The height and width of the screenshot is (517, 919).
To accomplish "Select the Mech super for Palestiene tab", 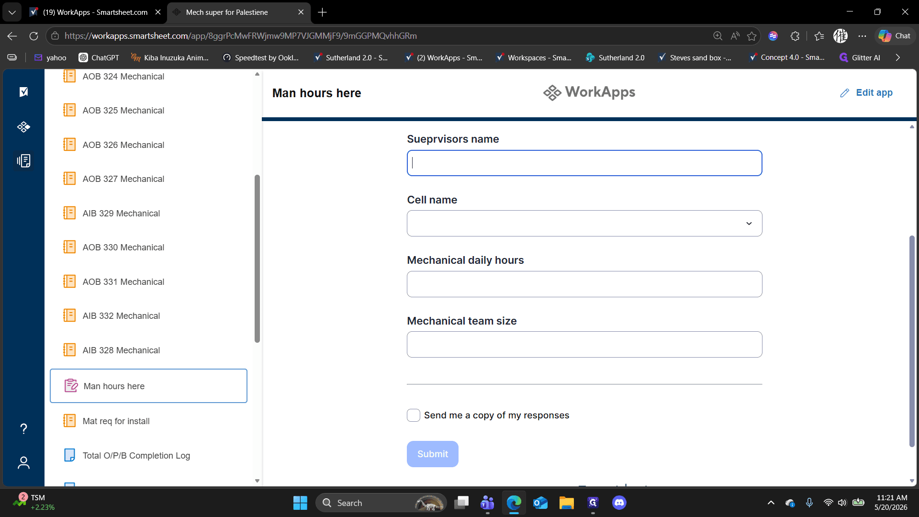I will 227,12.
